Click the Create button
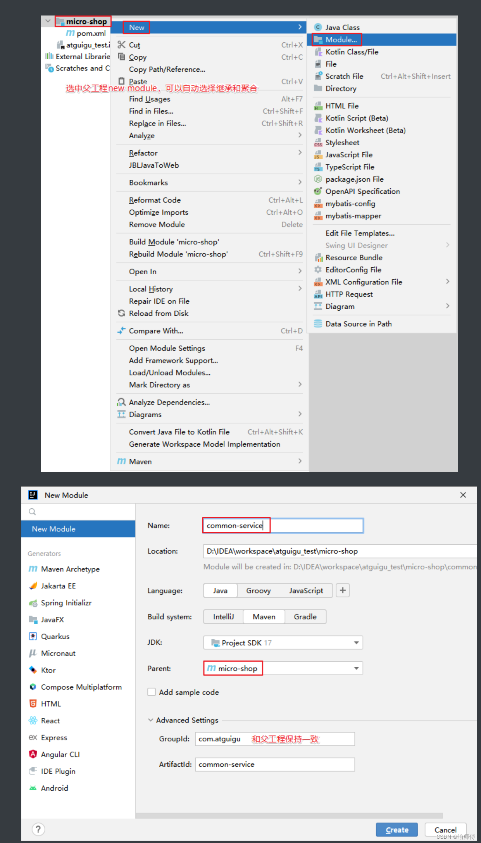 point(397,830)
